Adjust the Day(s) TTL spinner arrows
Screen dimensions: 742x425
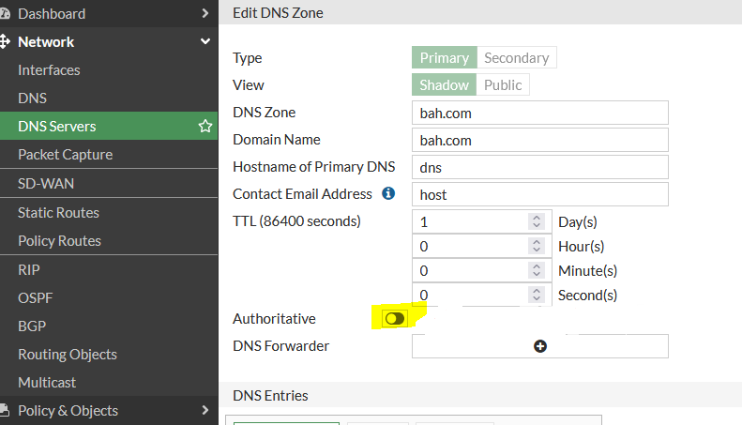click(x=537, y=221)
